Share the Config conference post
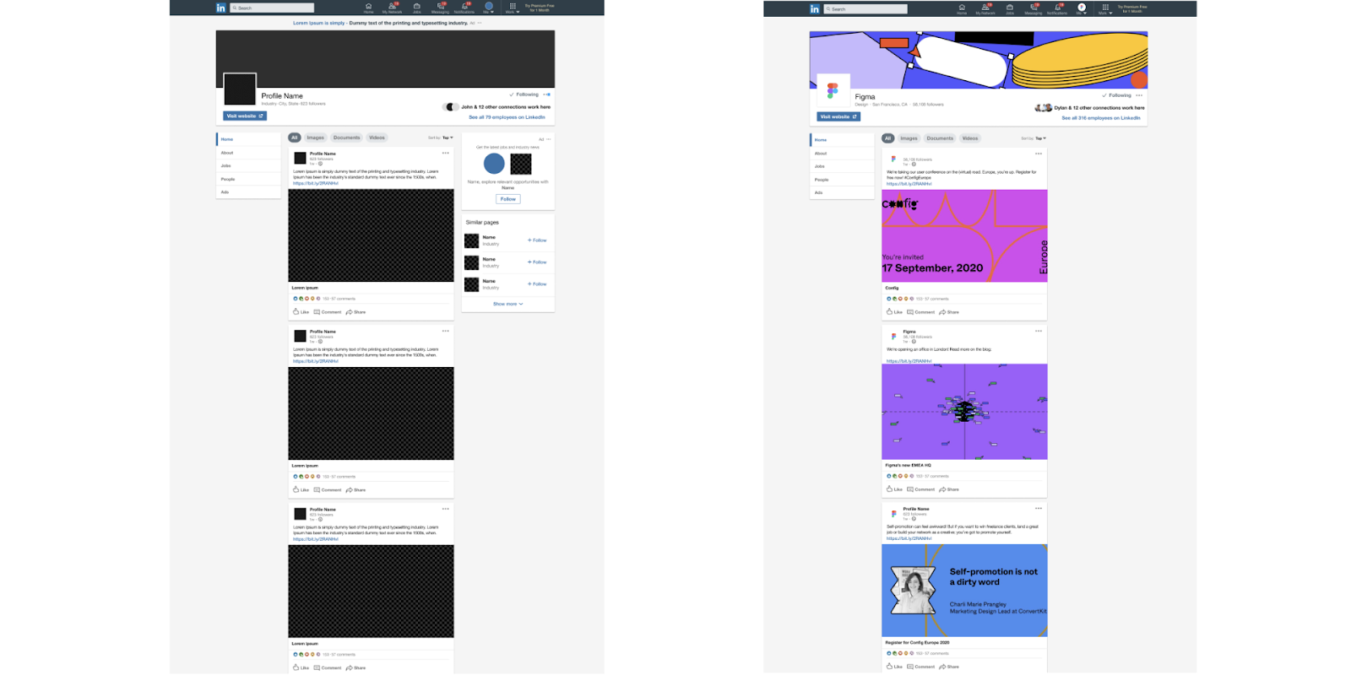 (x=949, y=312)
